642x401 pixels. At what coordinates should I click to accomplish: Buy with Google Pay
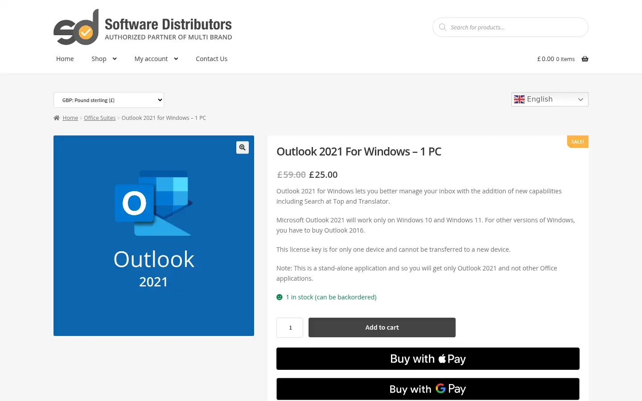point(428,389)
